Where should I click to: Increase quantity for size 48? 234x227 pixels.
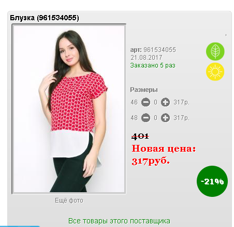[165, 118]
